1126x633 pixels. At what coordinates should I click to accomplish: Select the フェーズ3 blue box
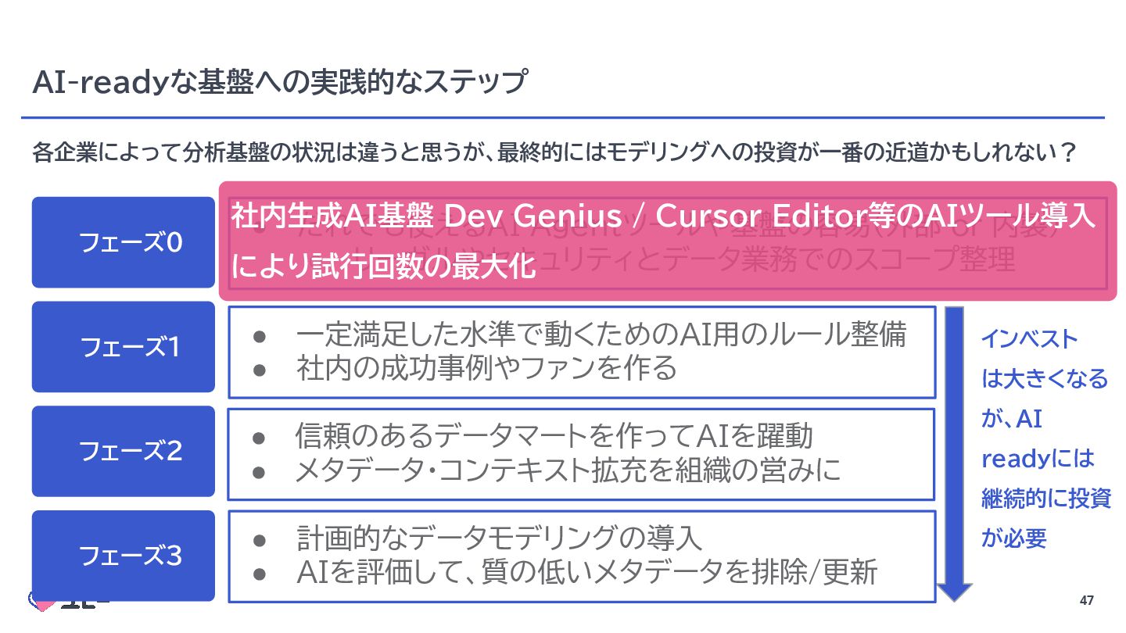click(124, 556)
